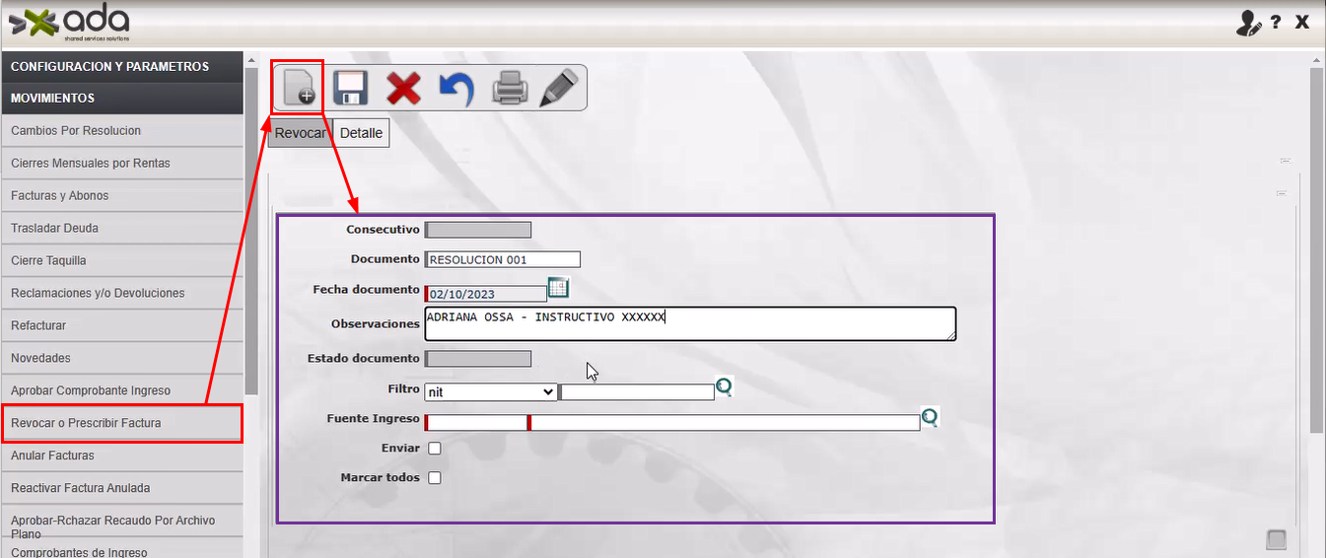Expand the CONFIGURACION Y PARAMETROS section

pos(121,67)
